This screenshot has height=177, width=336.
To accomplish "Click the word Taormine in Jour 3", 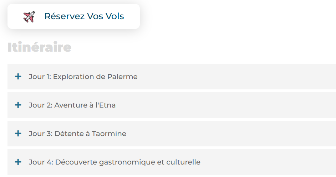I will tap(109, 134).
